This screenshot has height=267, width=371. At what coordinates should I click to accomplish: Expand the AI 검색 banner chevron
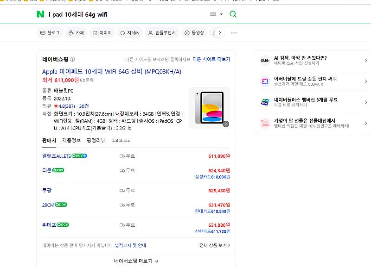pos(366,61)
